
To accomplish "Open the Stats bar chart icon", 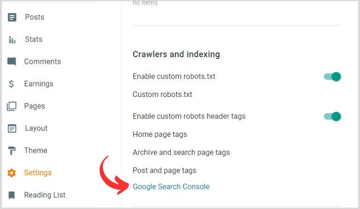I will click(12, 40).
